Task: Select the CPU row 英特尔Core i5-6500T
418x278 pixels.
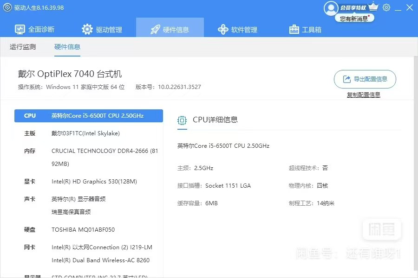Action: tap(89, 116)
